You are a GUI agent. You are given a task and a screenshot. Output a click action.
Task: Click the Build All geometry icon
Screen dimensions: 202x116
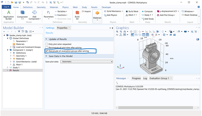point(77,15)
